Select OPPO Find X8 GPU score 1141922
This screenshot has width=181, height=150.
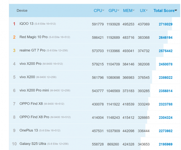coord(113,104)
